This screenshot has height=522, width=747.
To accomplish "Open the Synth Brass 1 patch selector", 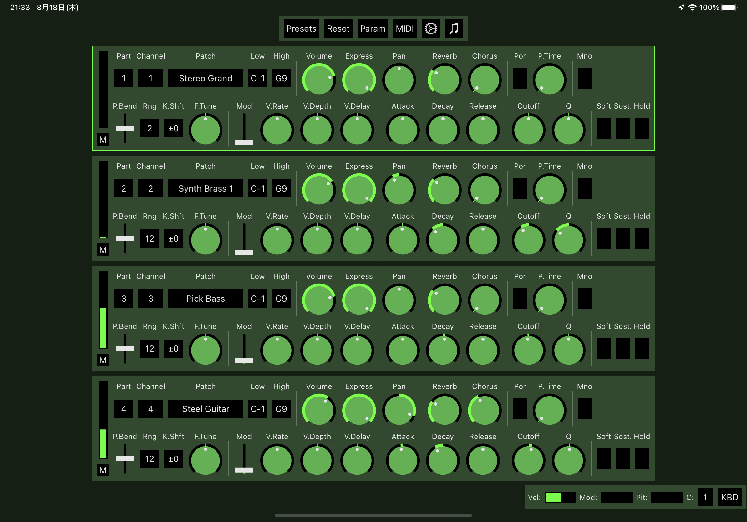I will coord(206,188).
